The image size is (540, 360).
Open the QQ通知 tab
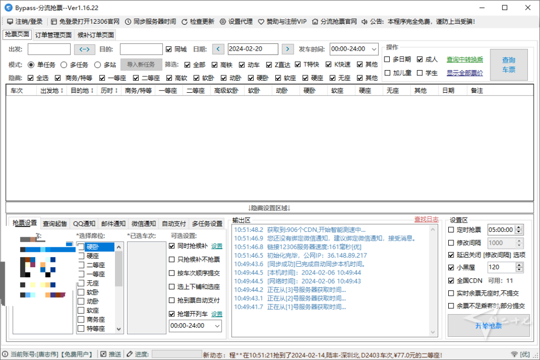(x=84, y=223)
